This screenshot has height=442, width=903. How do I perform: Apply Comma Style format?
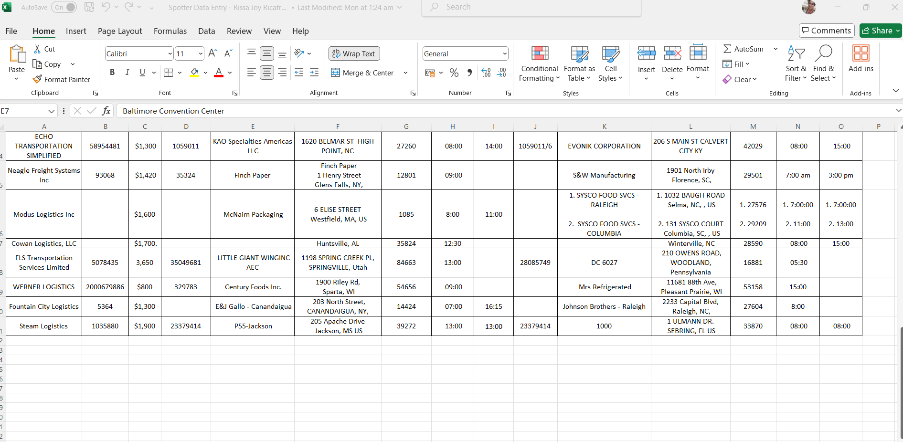coord(469,73)
